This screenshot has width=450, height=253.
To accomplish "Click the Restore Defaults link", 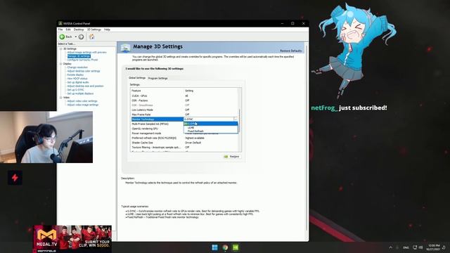I will point(290,51).
